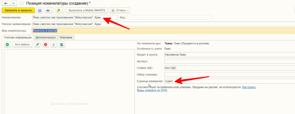Open the Виды упаковок по GTIN link
The height and width of the screenshot is (114, 295).
point(152,90)
